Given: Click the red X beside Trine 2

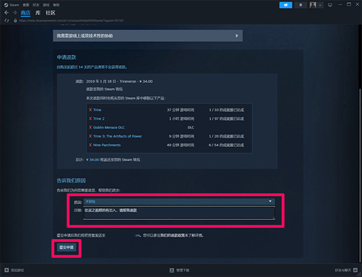Looking at the screenshot, I should (x=91, y=118).
